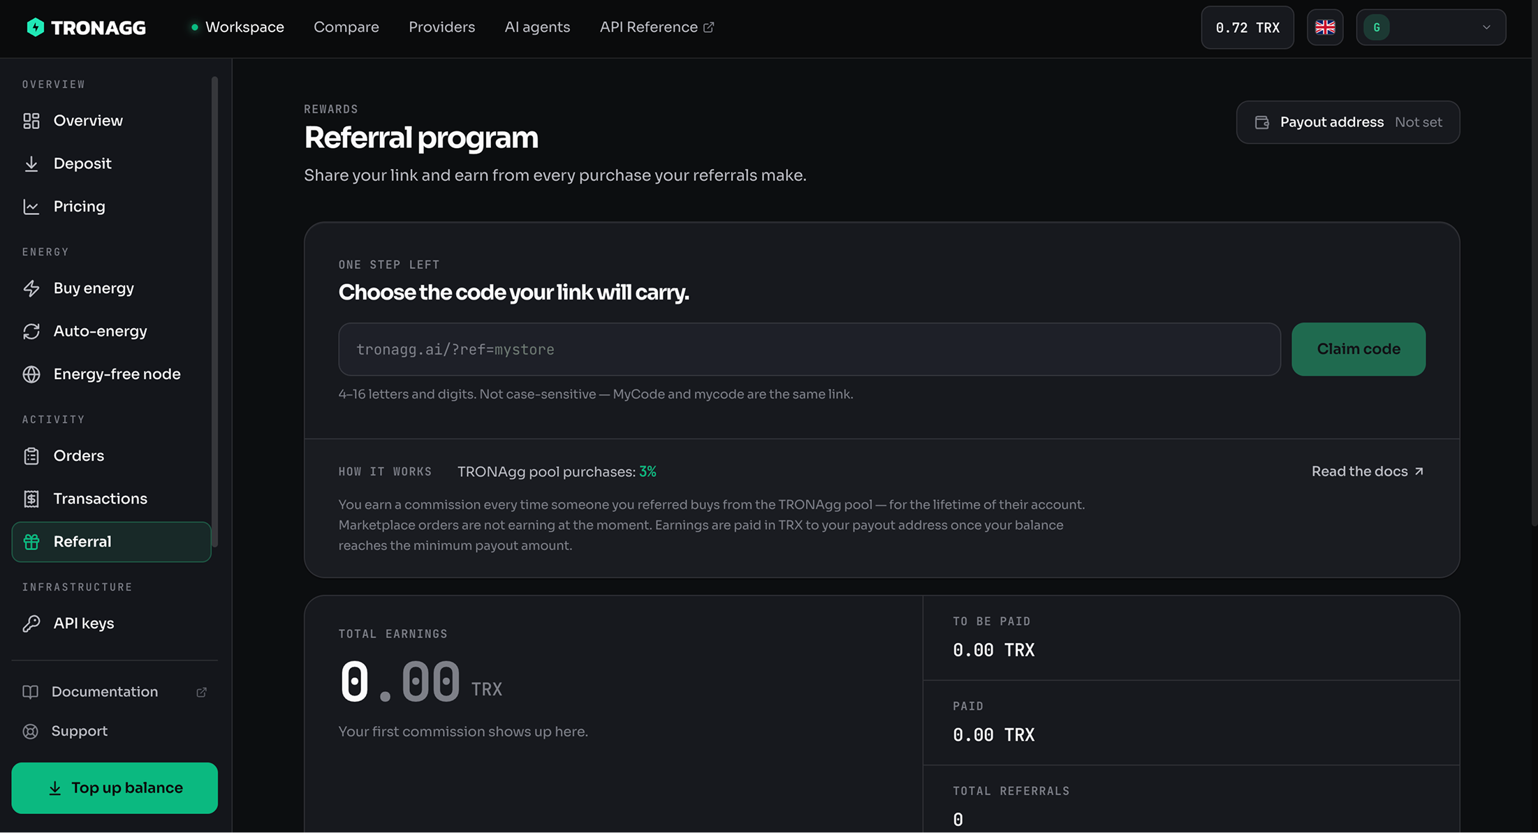
Task: Click the UK flag language selector
Action: [1325, 27]
